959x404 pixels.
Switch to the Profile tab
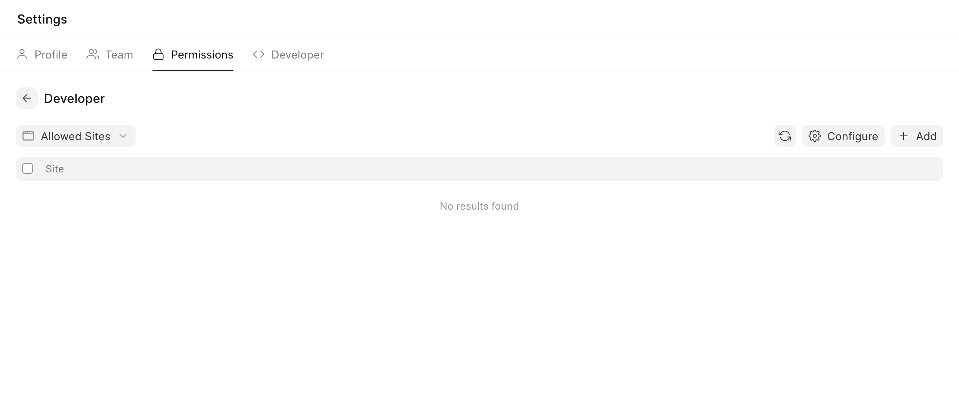tap(51, 55)
